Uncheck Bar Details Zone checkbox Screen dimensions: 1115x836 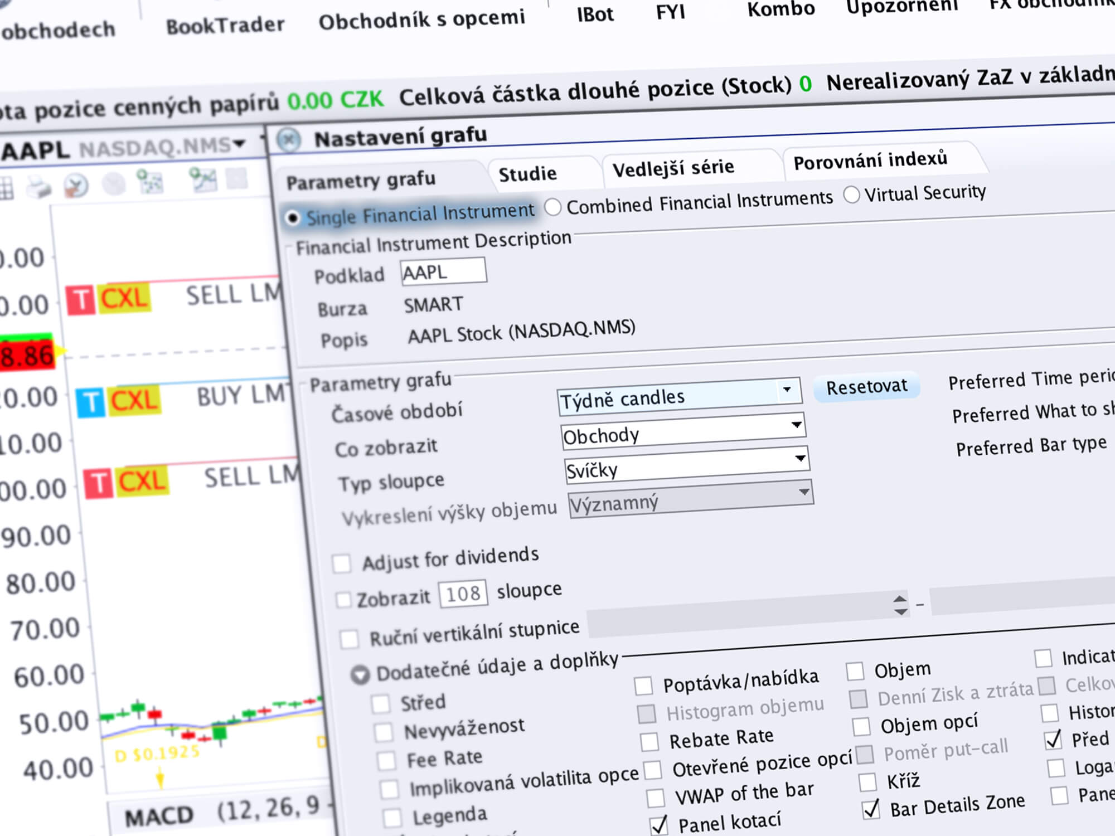871,810
